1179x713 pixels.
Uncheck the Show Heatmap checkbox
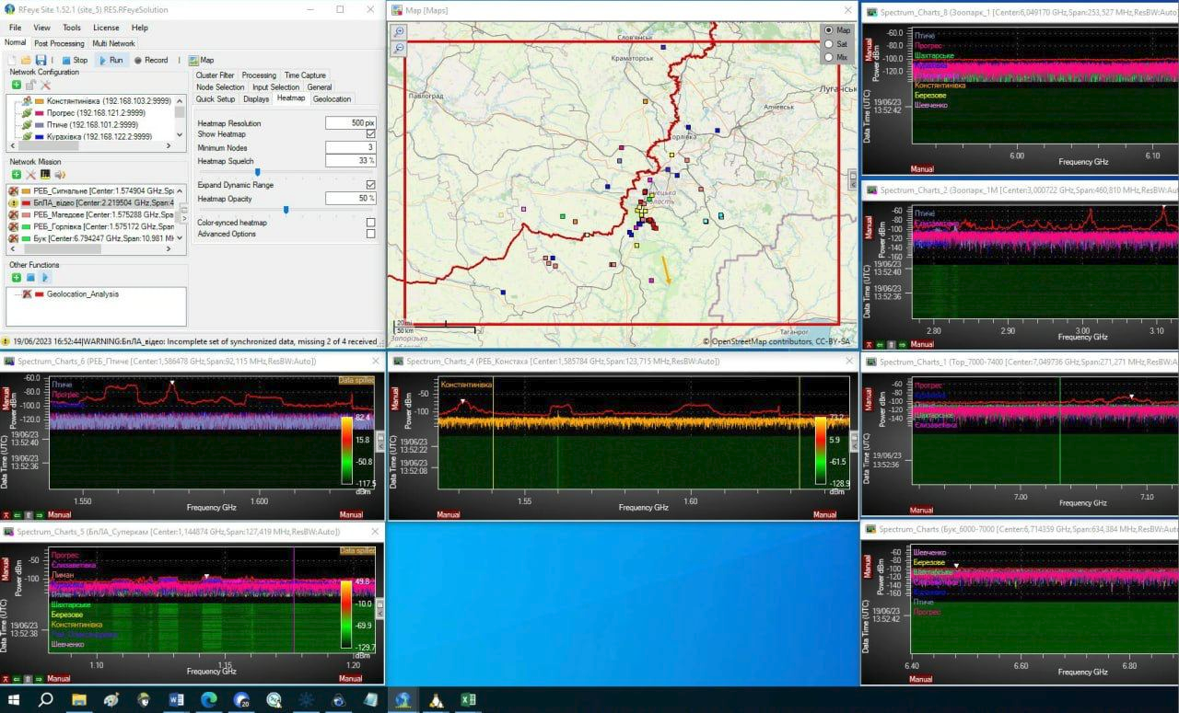point(370,134)
